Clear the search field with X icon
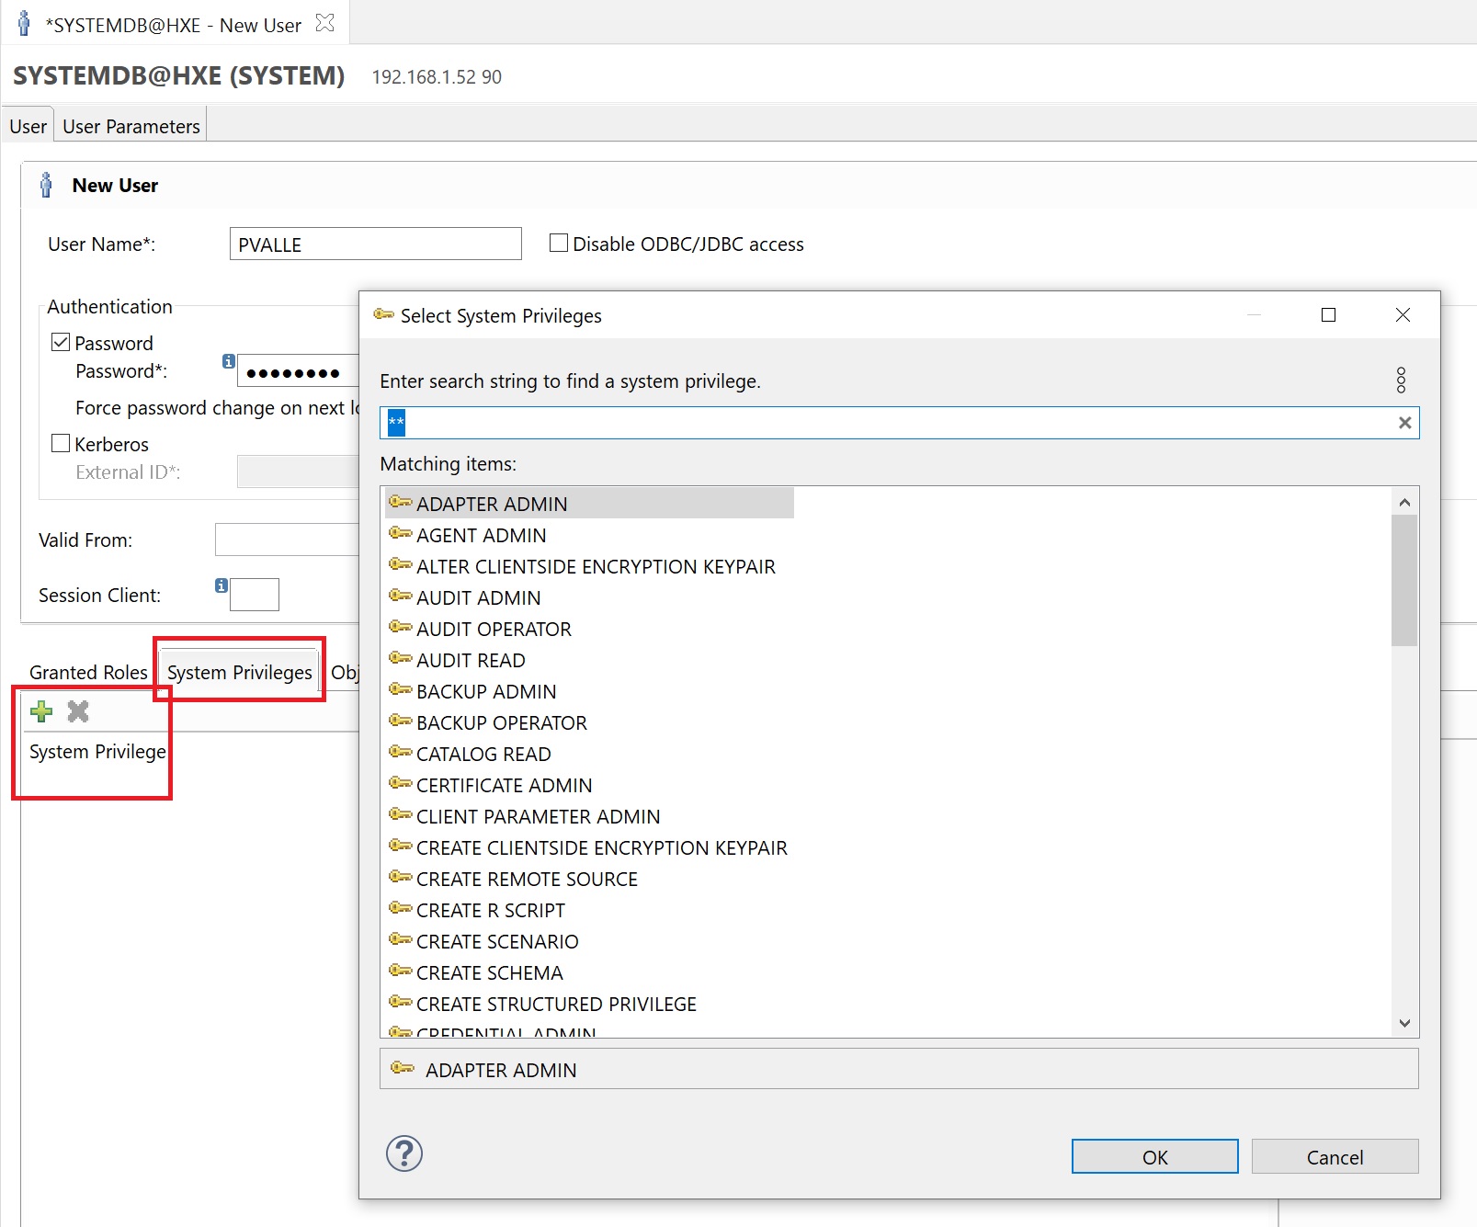Image resolution: width=1477 pixels, height=1227 pixels. coord(1404,423)
